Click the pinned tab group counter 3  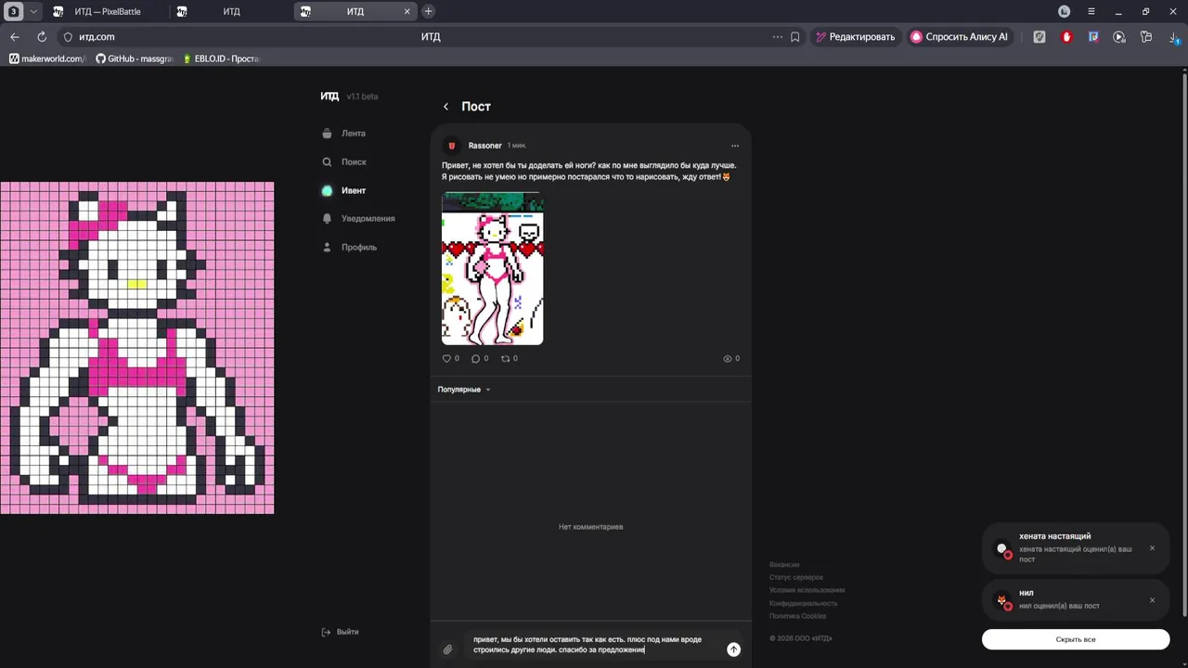point(13,11)
